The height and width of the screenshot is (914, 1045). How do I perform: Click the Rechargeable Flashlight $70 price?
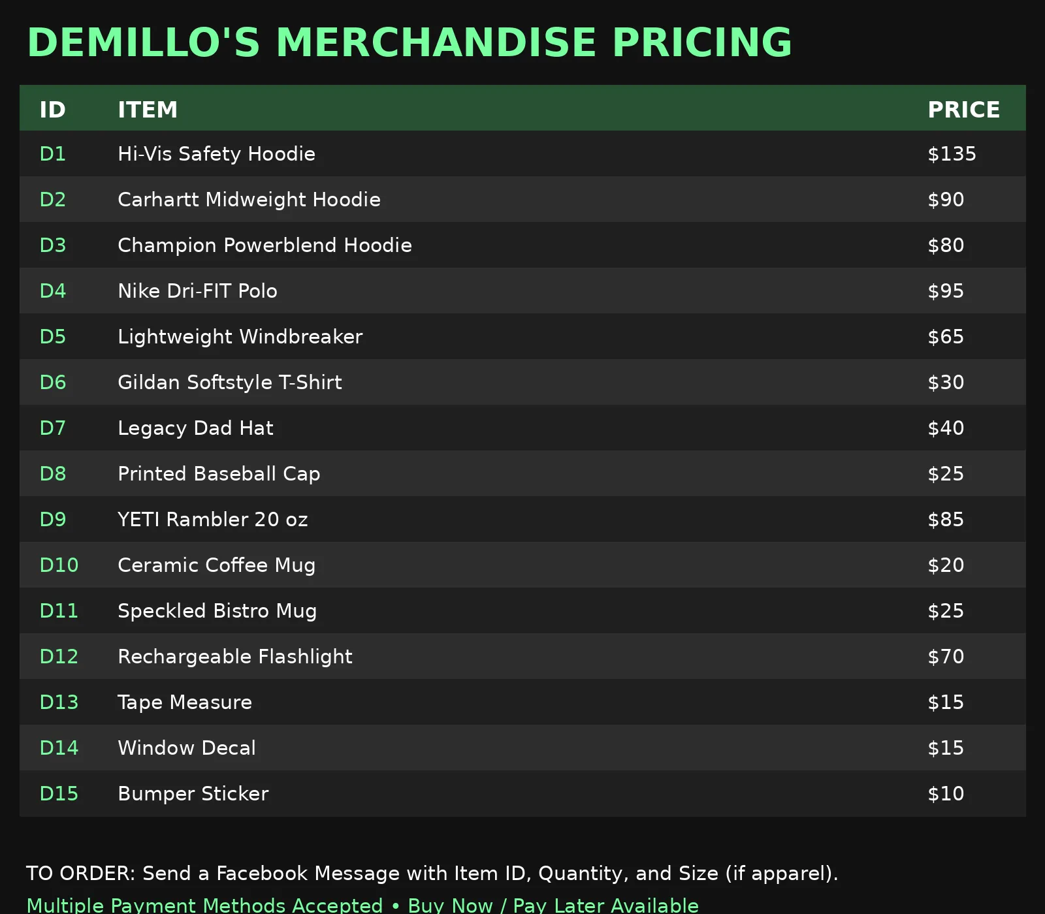(946, 656)
